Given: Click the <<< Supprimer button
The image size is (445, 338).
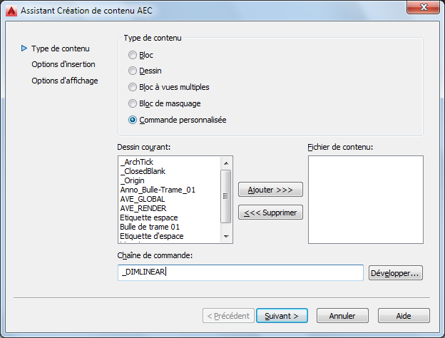Looking at the screenshot, I should tap(270, 212).
